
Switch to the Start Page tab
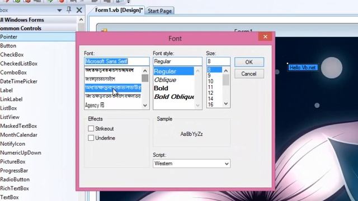point(159,11)
